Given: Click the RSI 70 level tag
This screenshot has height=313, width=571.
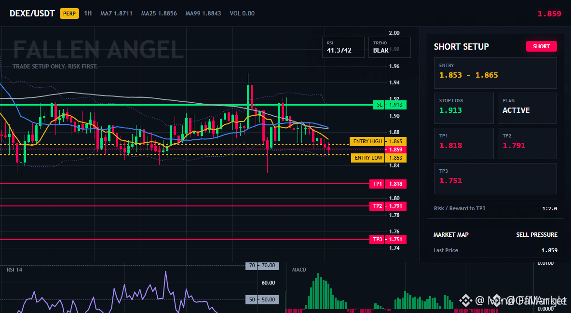Looking at the screenshot, I should [x=262, y=266].
